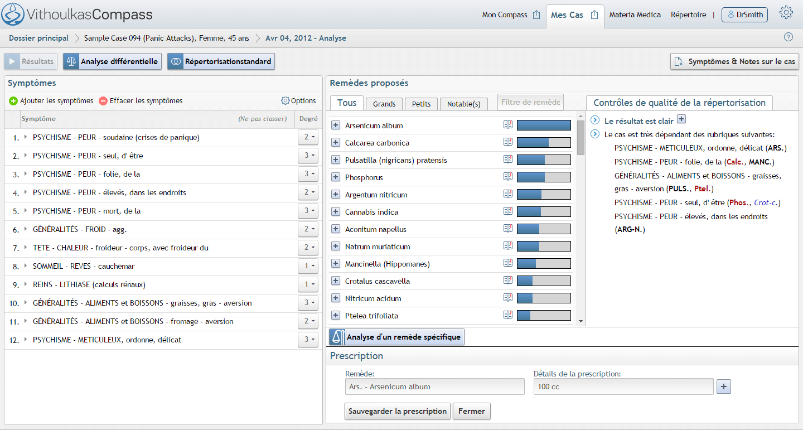Image resolution: width=803 pixels, height=430 pixels.
Task: Click the VithoulkasCompass logo
Action: (x=77, y=15)
